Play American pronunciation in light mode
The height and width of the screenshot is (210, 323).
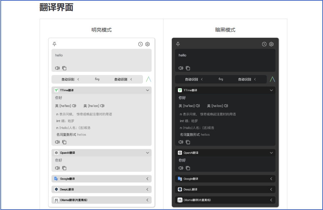click(102, 106)
